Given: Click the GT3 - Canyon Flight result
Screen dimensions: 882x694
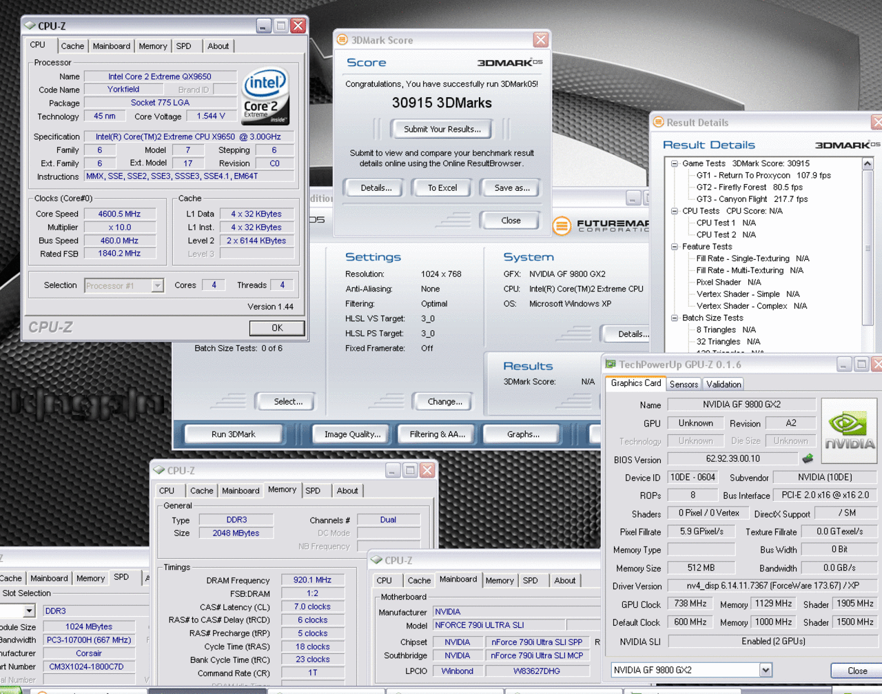Looking at the screenshot, I should click(x=752, y=199).
